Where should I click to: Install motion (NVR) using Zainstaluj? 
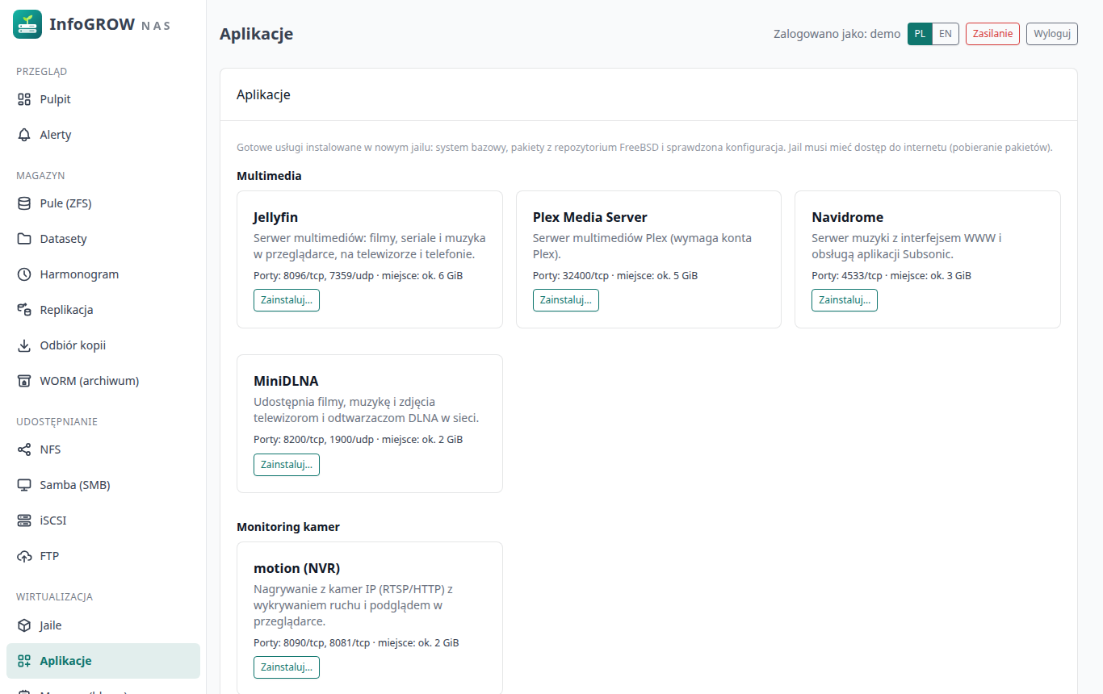tap(287, 667)
